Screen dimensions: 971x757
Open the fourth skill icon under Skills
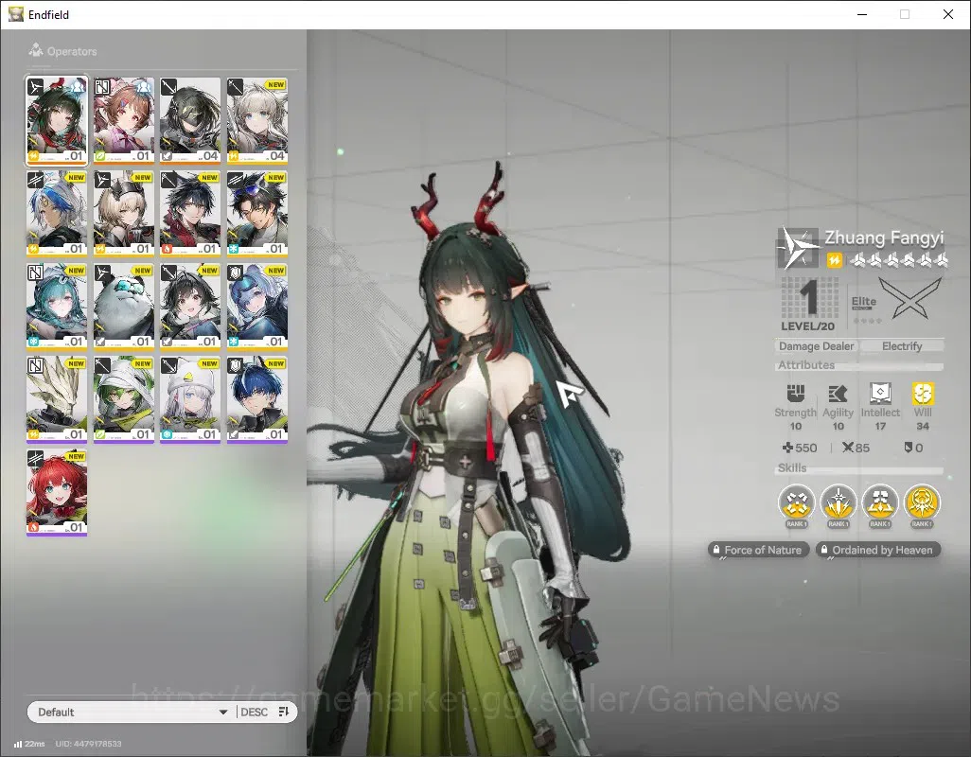click(x=922, y=502)
